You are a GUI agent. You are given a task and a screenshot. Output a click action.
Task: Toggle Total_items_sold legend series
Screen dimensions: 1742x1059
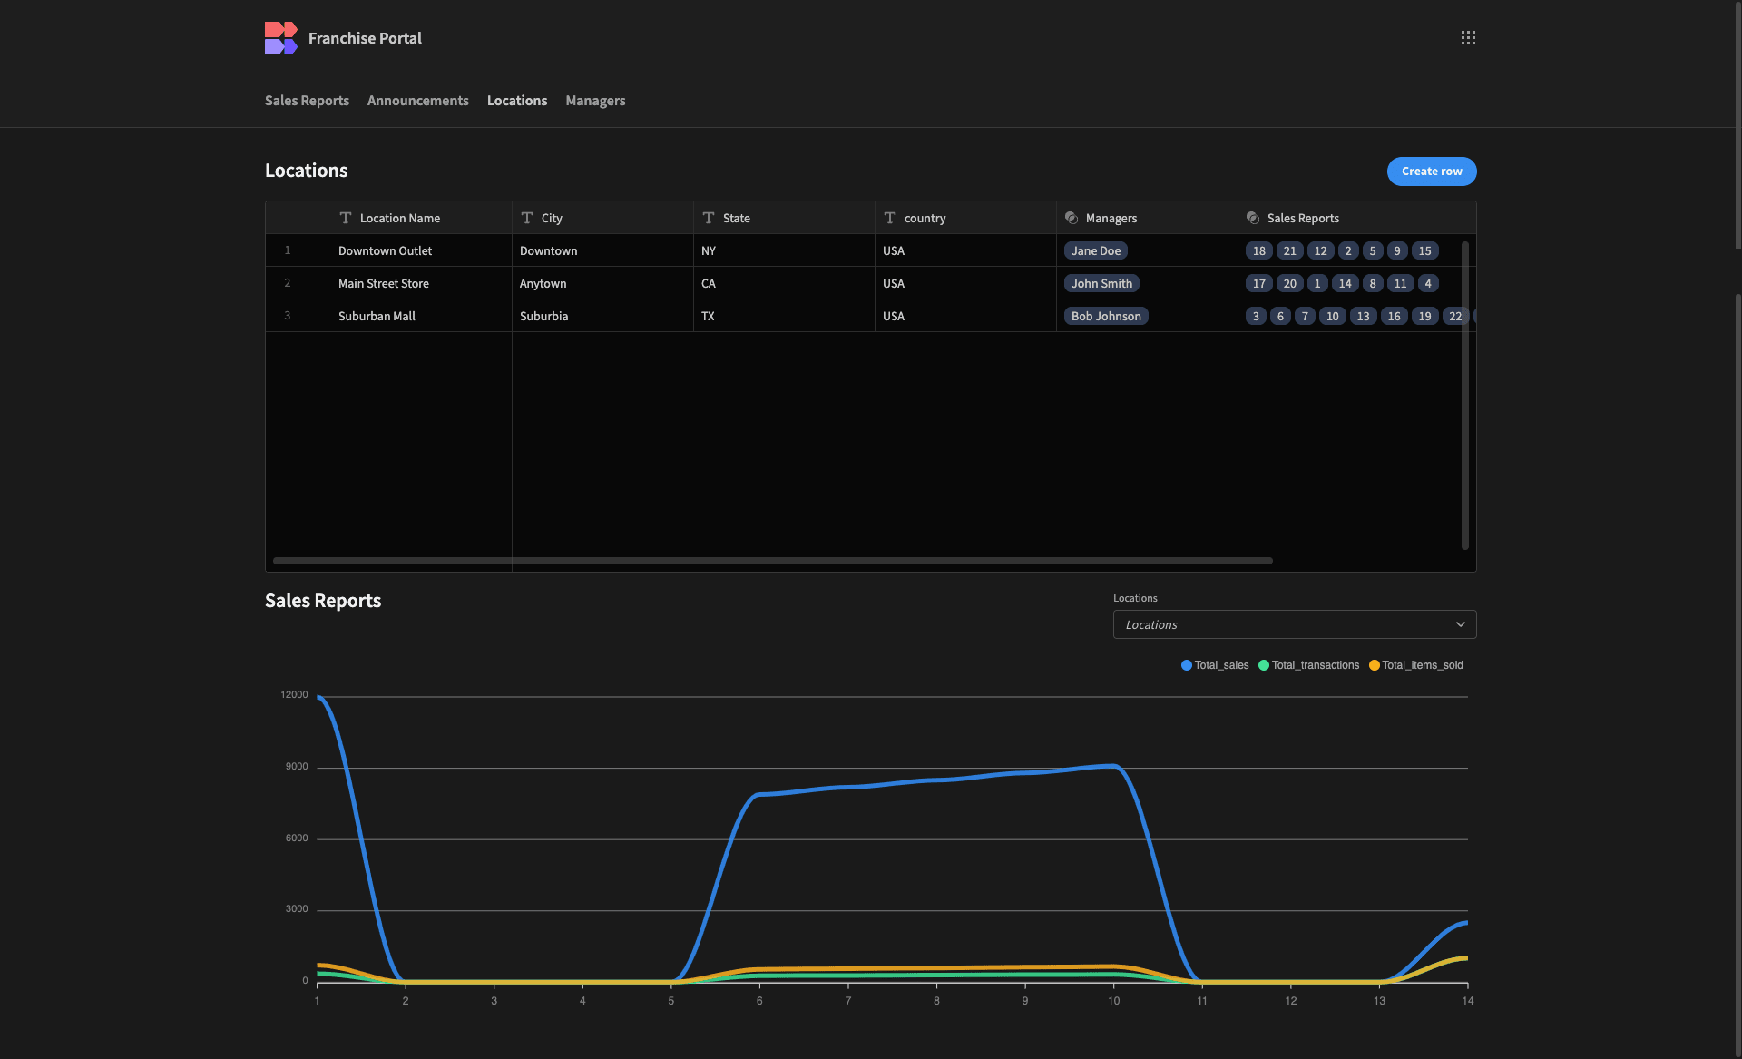pos(1415,665)
